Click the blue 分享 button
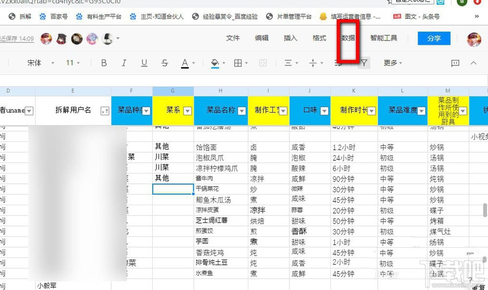Image resolution: width=488 pixels, height=290 pixels. (x=434, y=38)
